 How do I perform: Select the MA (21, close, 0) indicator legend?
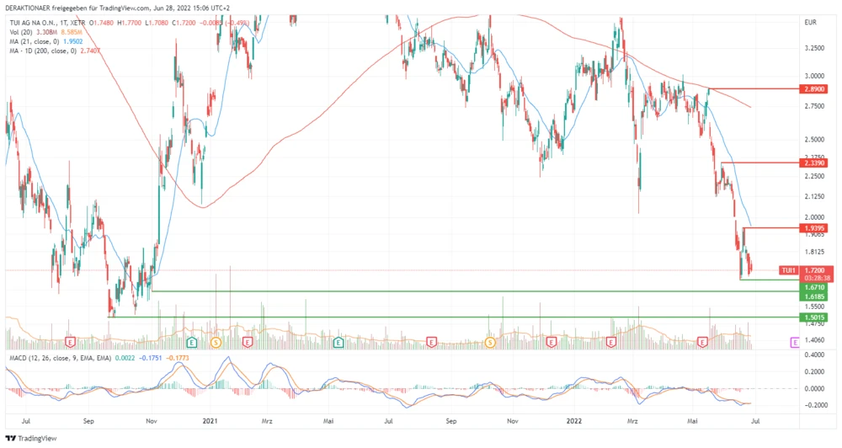(x=35, y=42)
